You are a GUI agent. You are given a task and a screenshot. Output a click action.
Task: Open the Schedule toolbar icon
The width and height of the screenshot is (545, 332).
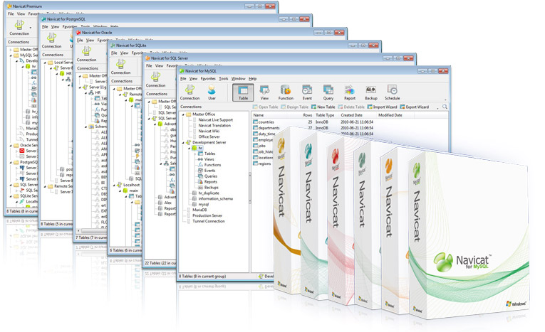[x=392, y=92]
